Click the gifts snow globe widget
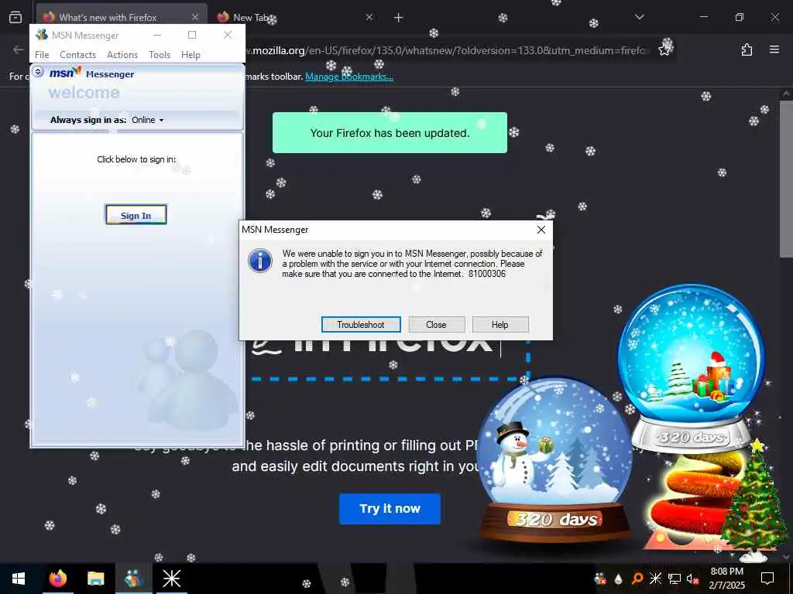 tap(691, 369)
